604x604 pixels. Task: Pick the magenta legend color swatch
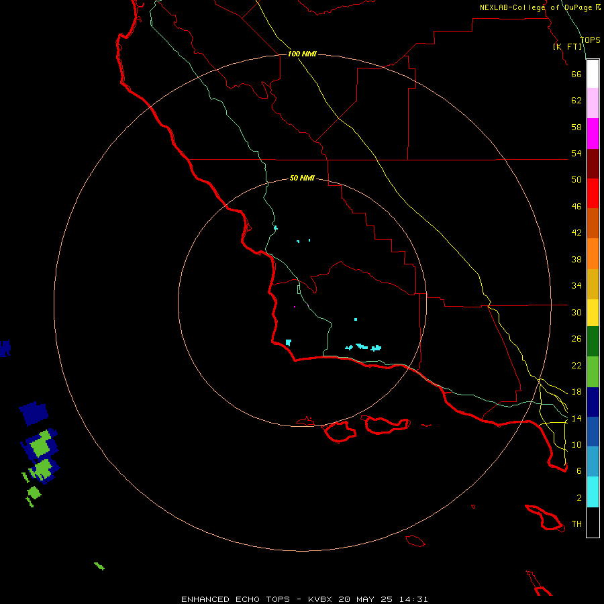[593, 134]
